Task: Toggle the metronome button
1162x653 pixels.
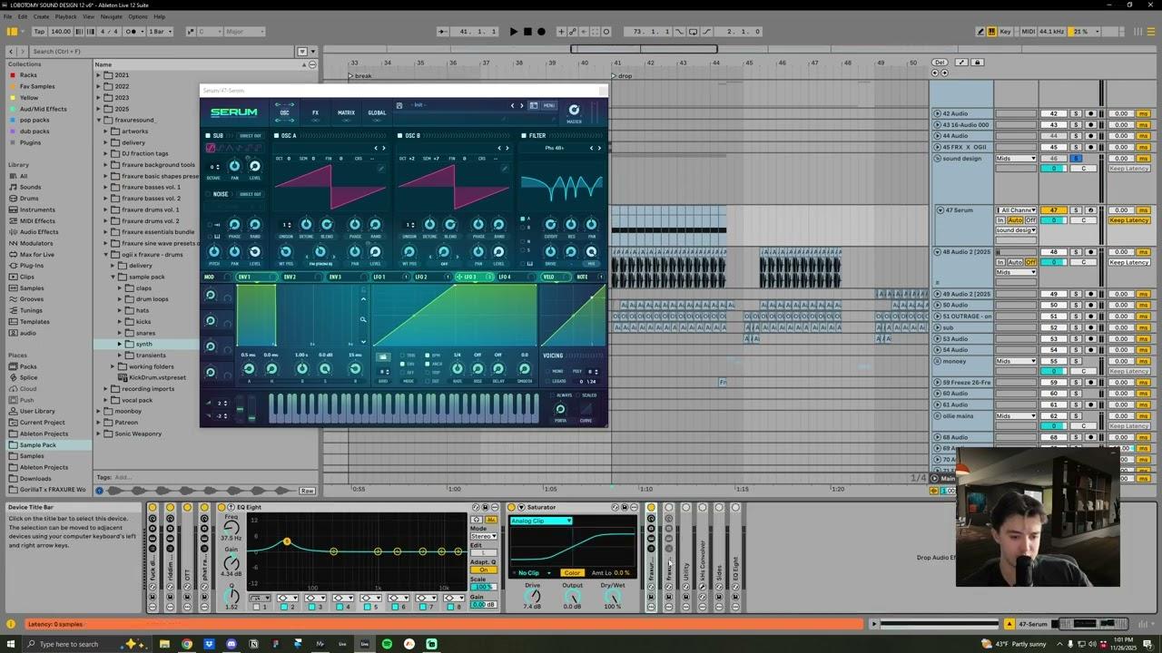Action: click(132, 32)
